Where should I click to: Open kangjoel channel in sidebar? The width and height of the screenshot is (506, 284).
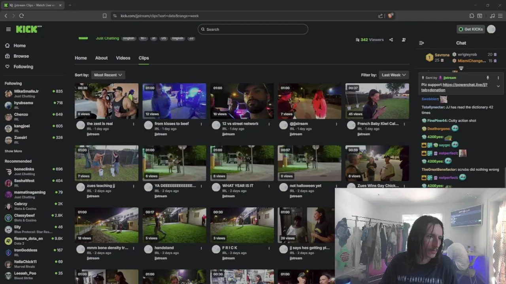(x=34, y=128)
